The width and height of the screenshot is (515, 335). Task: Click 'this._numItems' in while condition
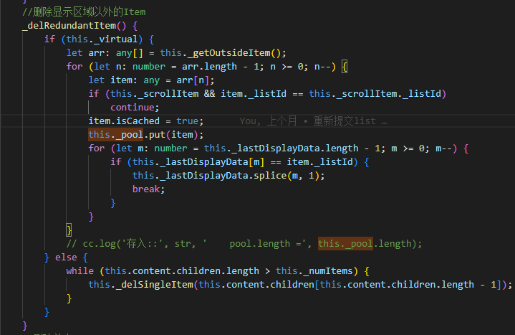[314, 271]
